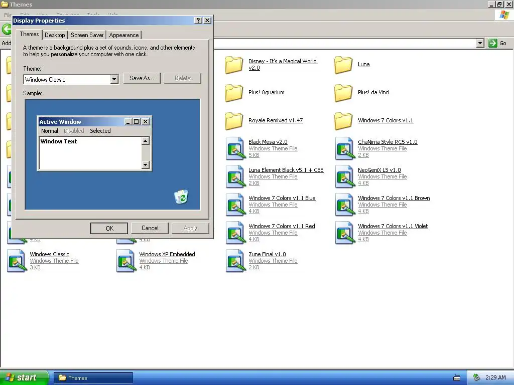
Task: Select the Black Mesa v2.0 theme file icon
Action: (235, 148)
